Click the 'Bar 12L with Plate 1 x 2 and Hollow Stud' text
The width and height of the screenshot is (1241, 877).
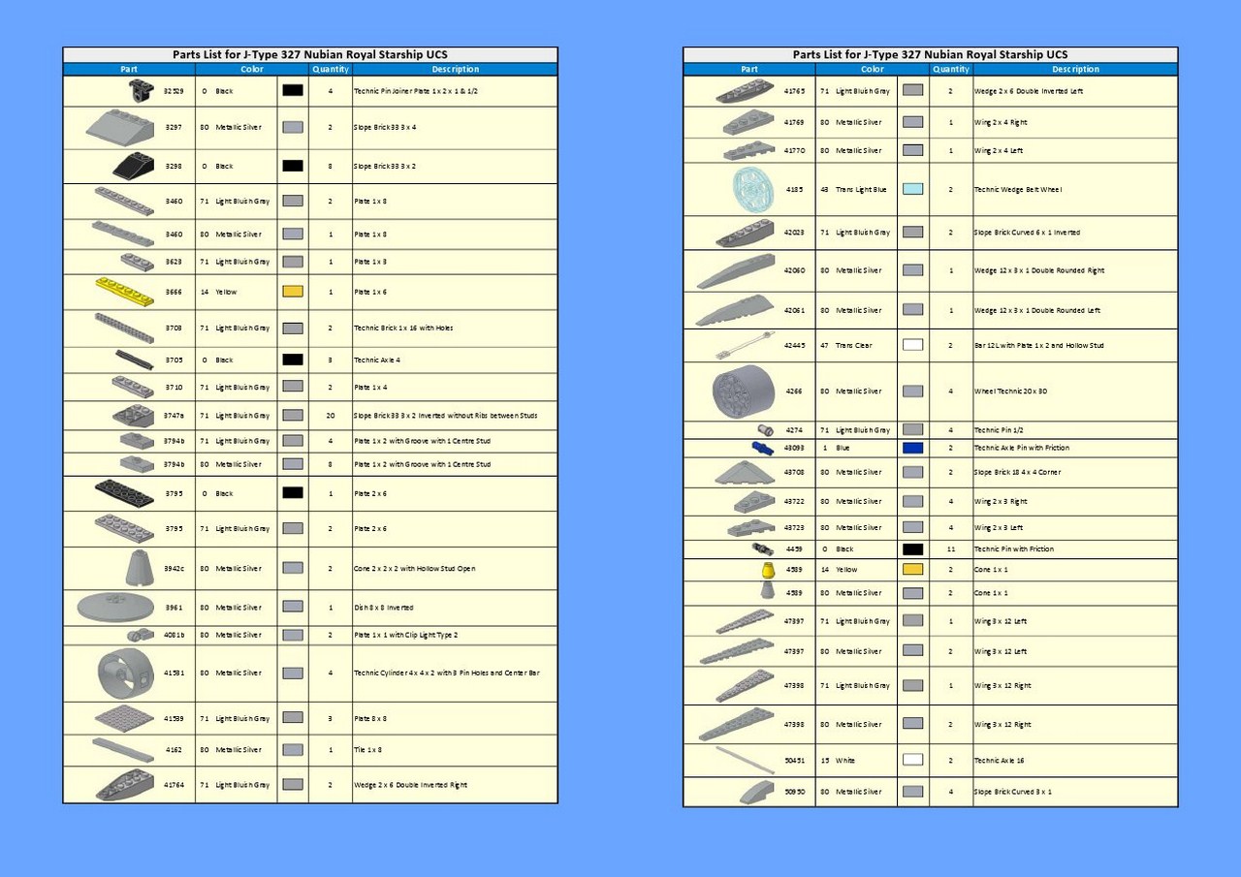(x=1039, y=345)
